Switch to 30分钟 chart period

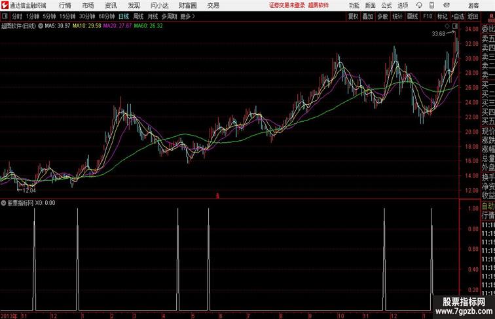87,16
